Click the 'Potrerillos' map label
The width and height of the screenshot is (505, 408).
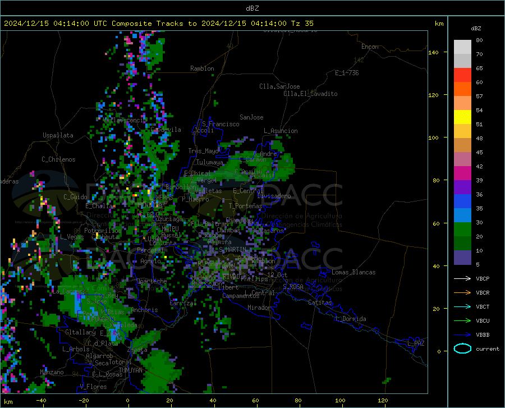point(103,231)
